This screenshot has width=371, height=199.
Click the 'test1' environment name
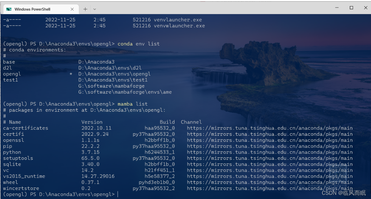10,80
